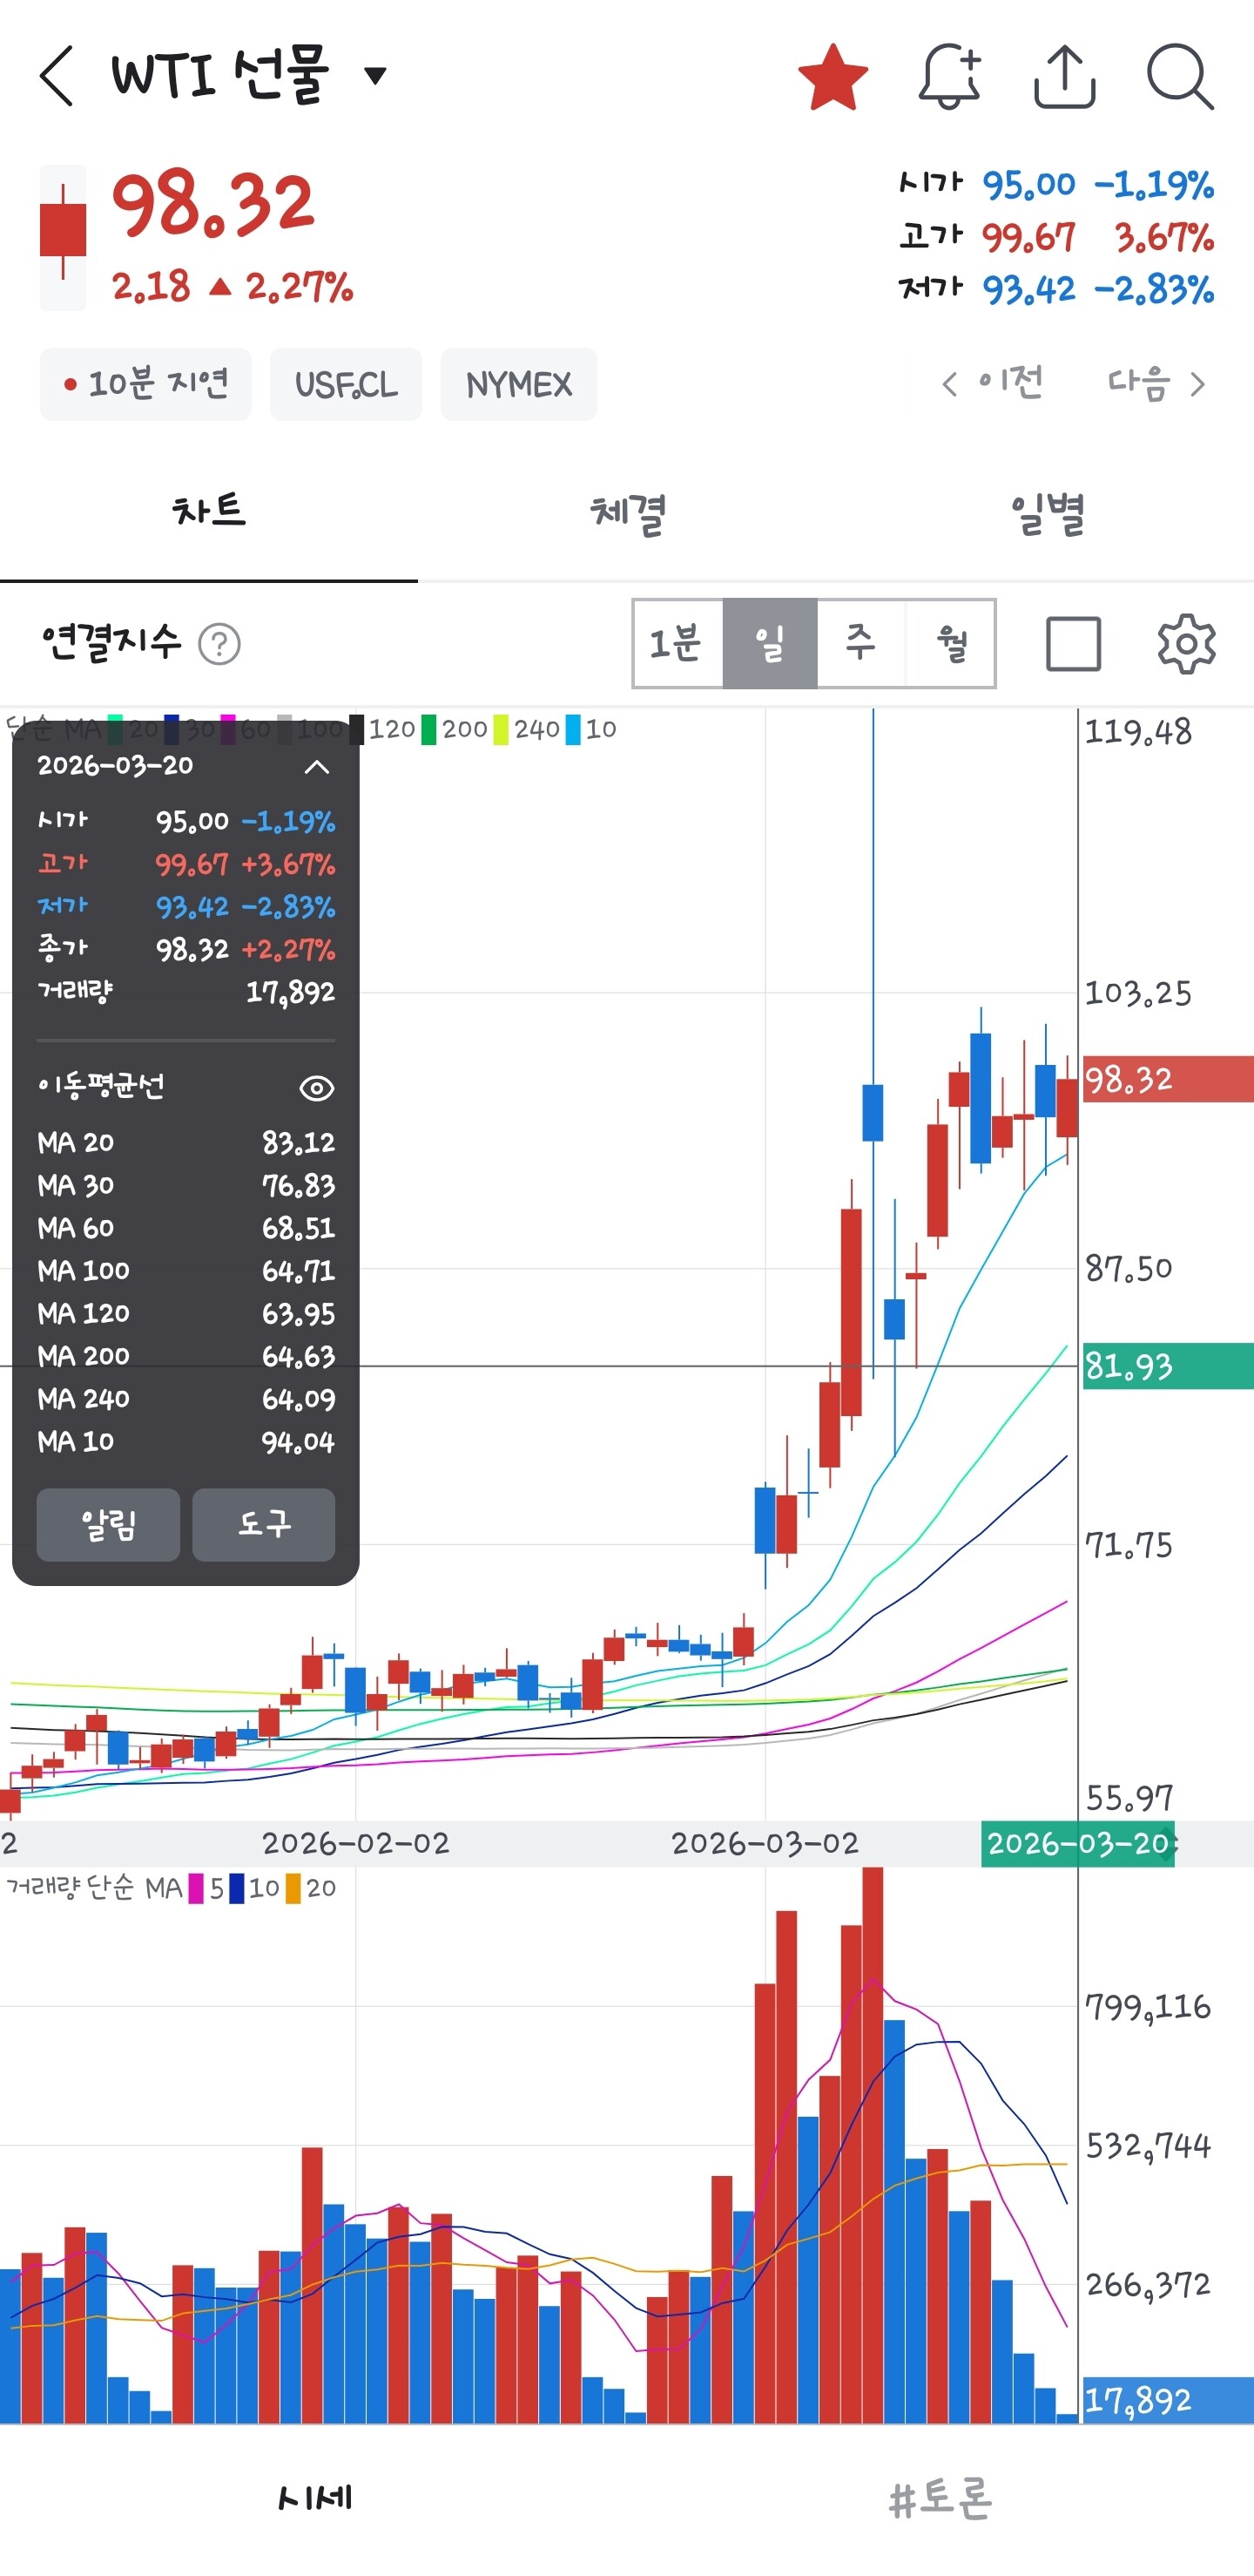Add a price alert via bell icon

tap(948, 77)
